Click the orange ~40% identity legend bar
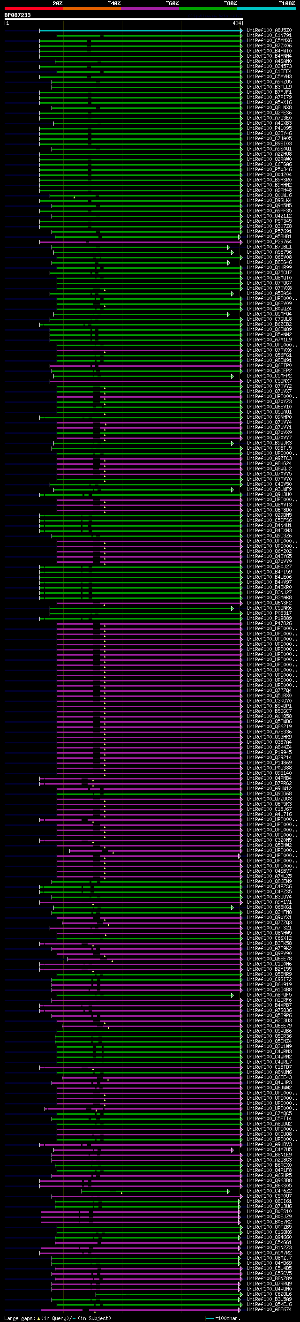The image size is (300, 1322). pyautogui.click(x=92, y=8)
